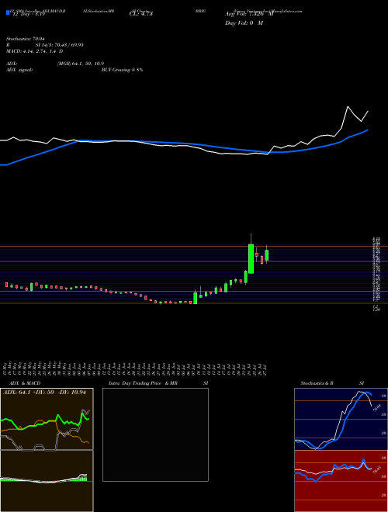Click the empty Intra Day Trading chart box
Screen dimensions: 388x512
click(x=155, y=434)
